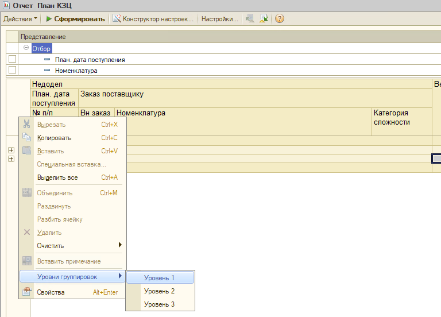This screenshot has height=317, width=441.
Task: Click the minus icon of Номенклатура filter
Action: coord(47,70)
